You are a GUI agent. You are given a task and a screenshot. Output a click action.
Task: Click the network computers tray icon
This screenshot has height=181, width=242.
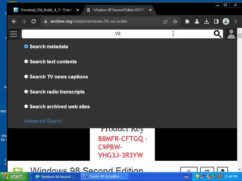pos(203,176)
